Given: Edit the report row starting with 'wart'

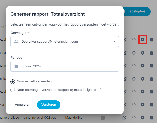Looking at the screenshot, I should pos(125,105).
